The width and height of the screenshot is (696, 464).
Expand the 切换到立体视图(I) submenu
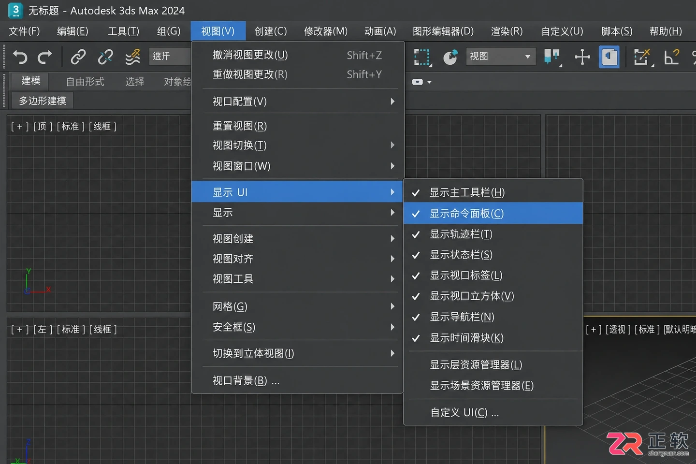[297, 353]
